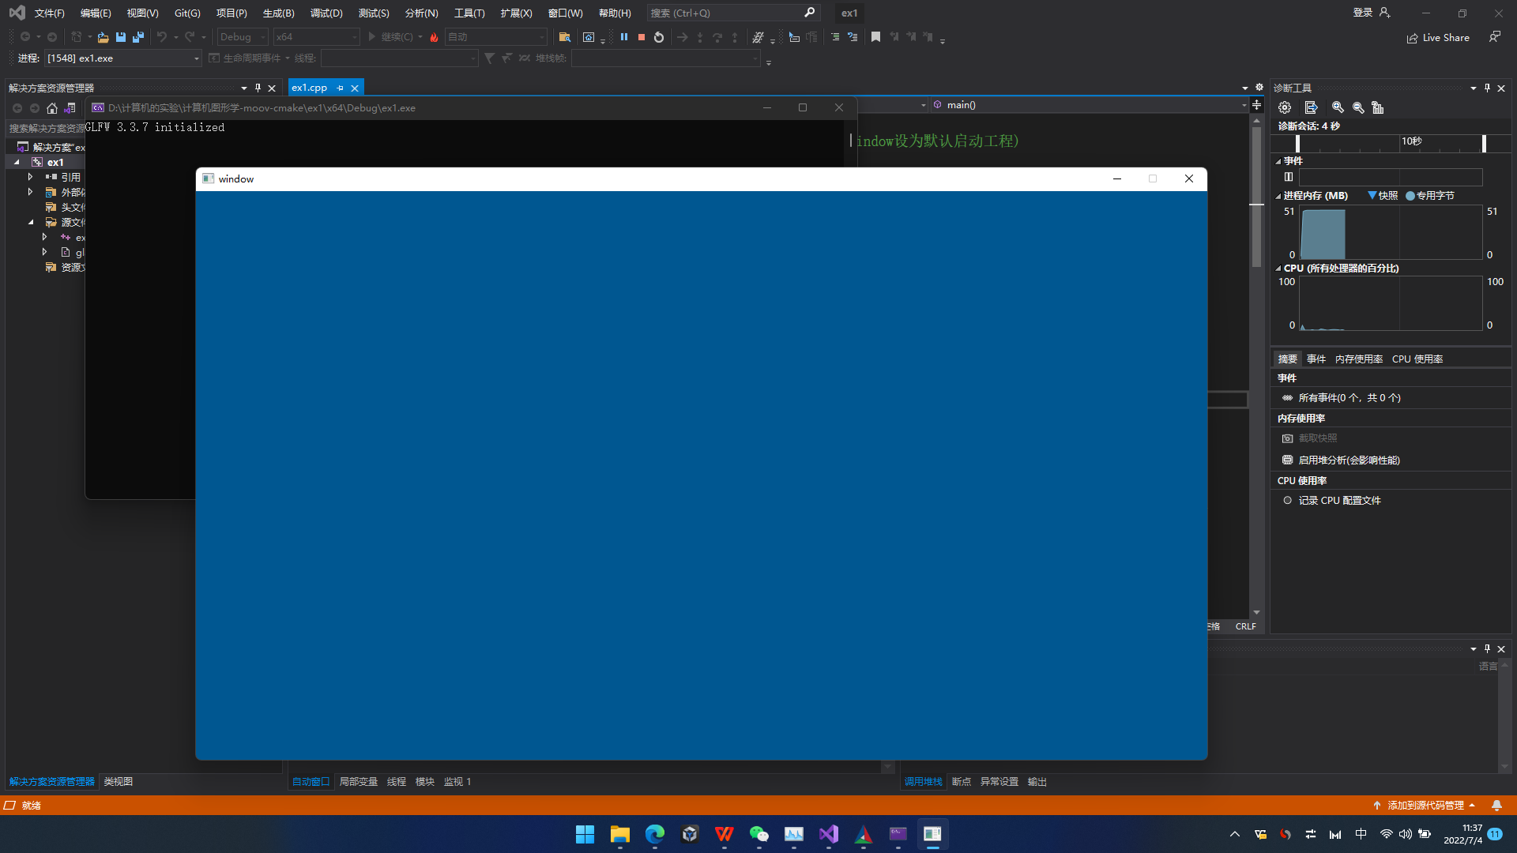
Task: Switch to CPU 使用率 tab
Action: (x=1417, y=359)
